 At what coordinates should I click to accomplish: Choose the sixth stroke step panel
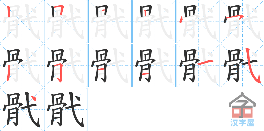pyautogui.click(x=242, y=22)
